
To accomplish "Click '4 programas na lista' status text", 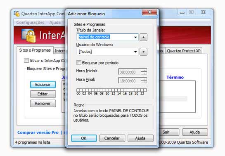I will coord(33,142).
